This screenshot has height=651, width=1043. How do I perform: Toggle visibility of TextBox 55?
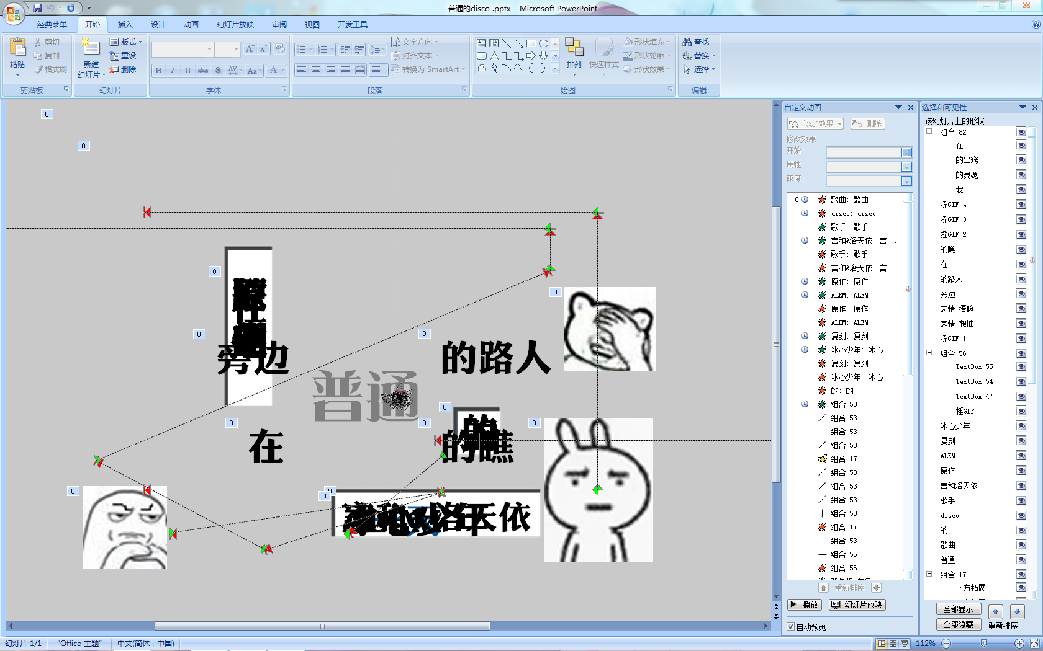(1021, 366)
